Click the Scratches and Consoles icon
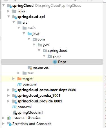 (9, 124)
